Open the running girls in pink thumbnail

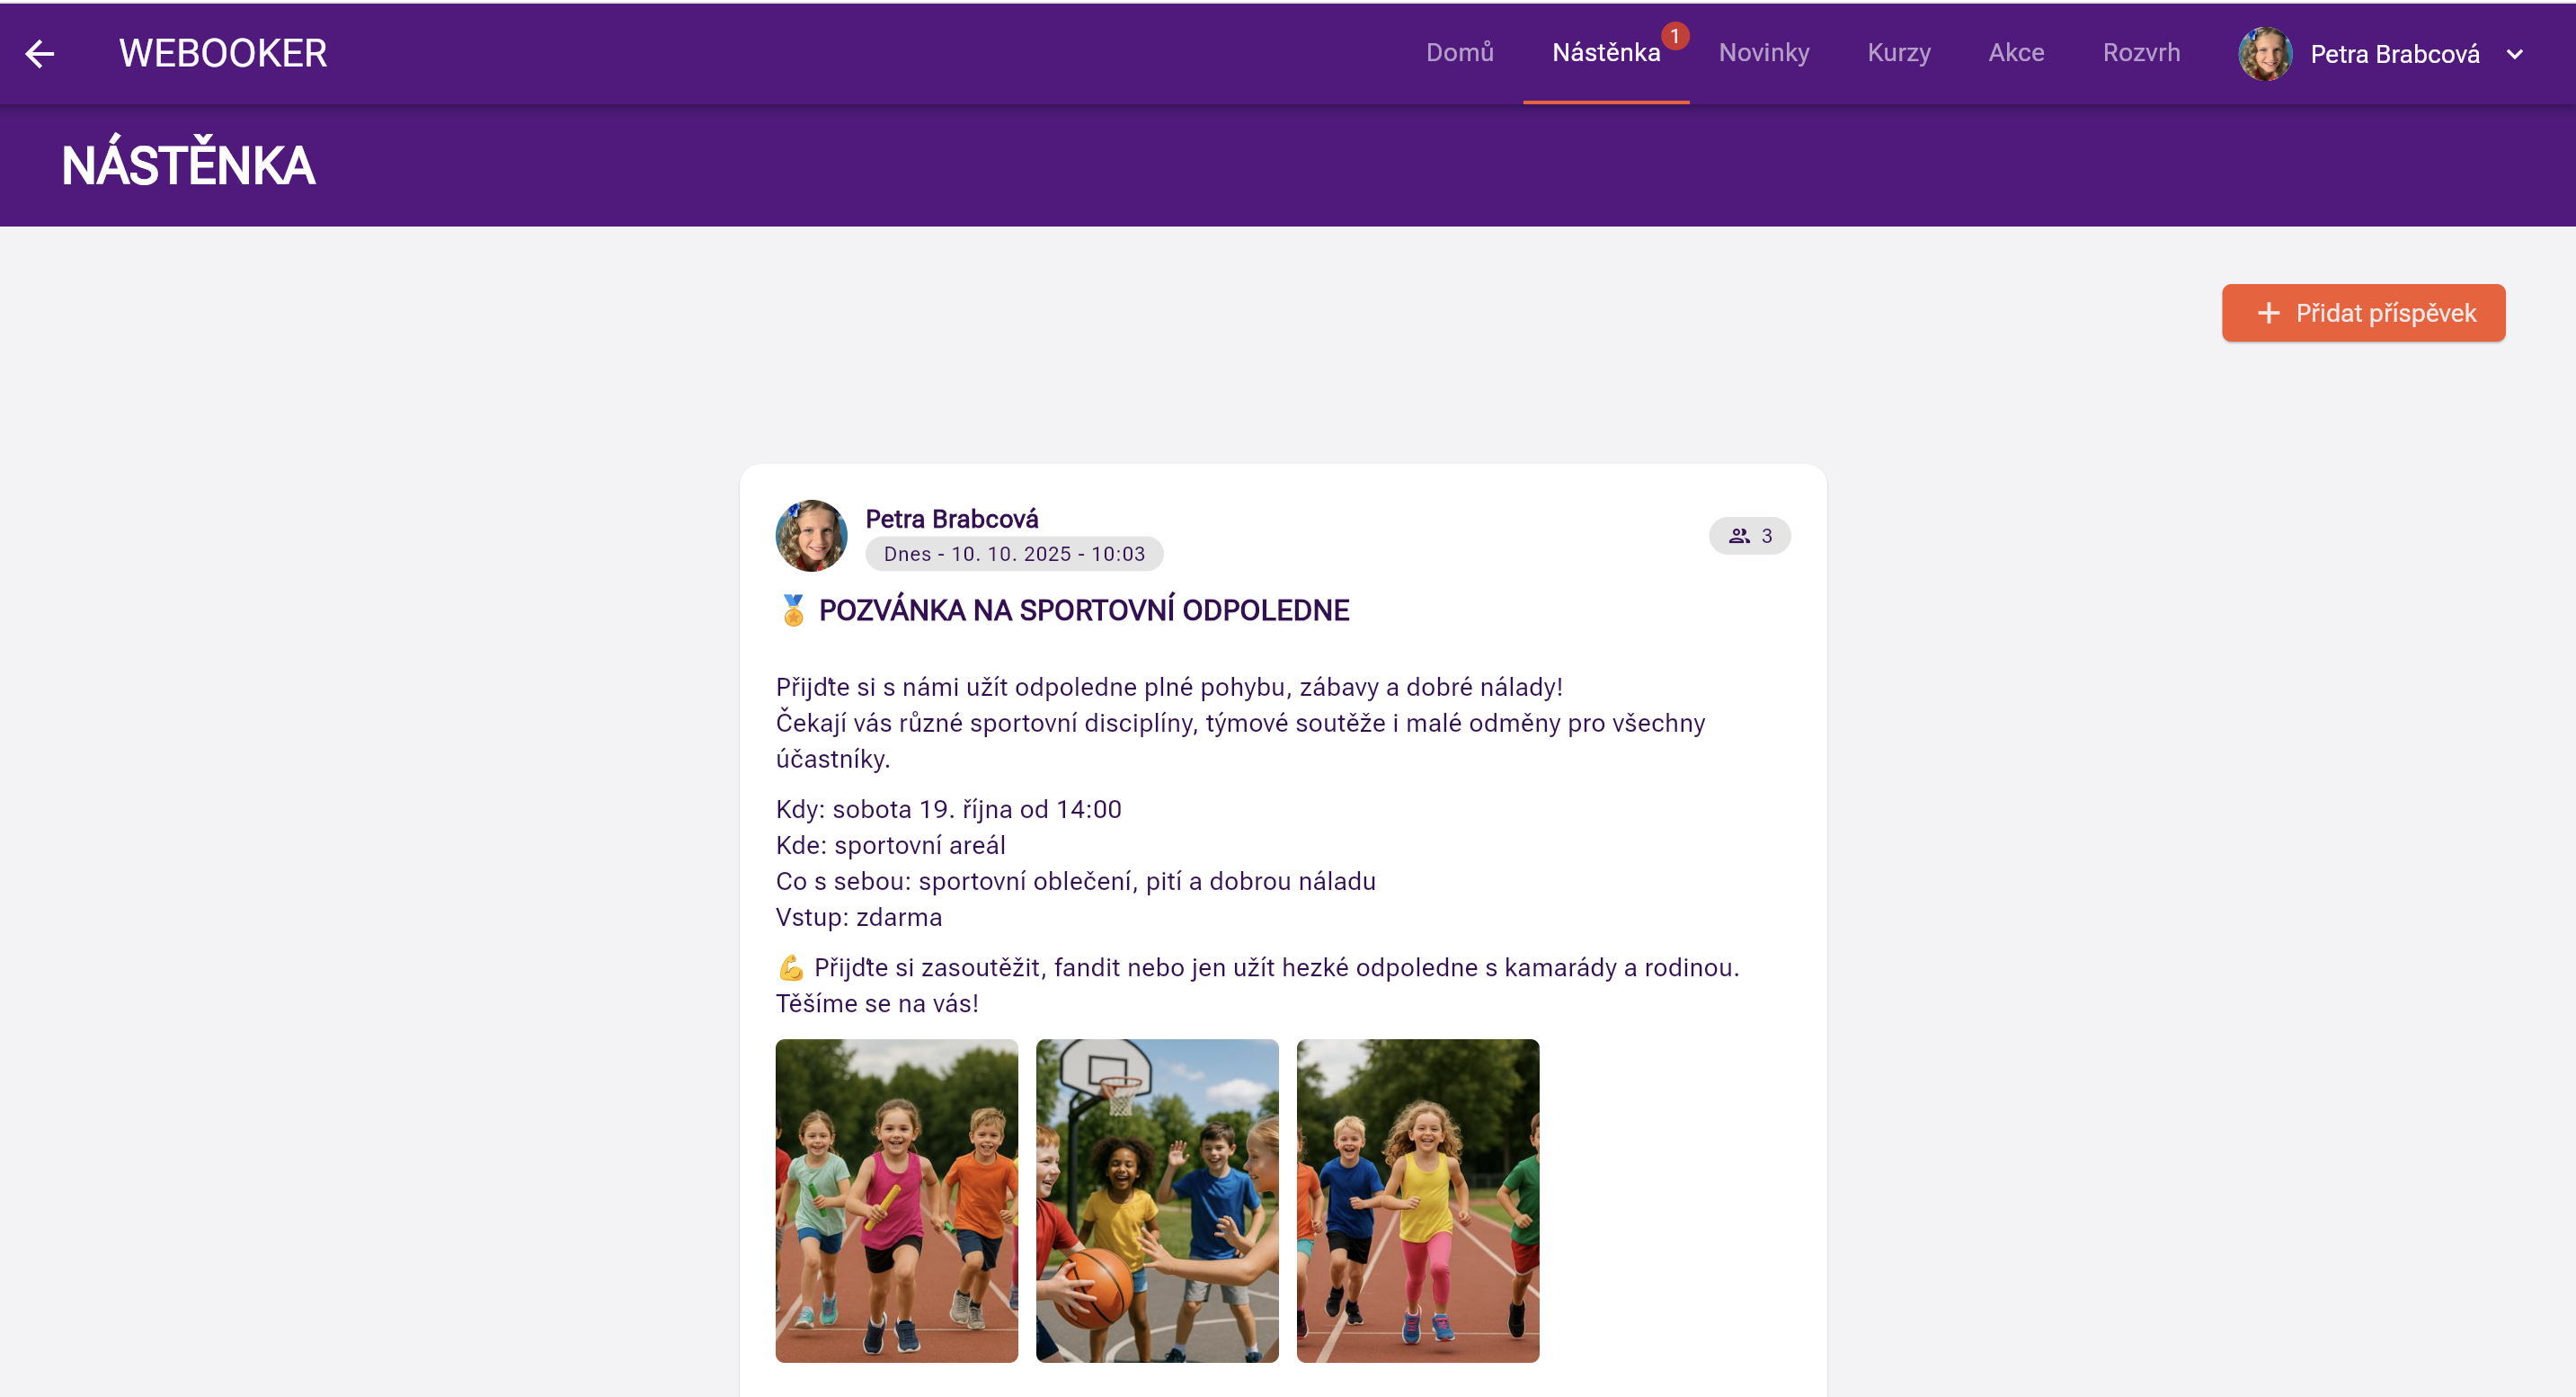(896, 1200)
